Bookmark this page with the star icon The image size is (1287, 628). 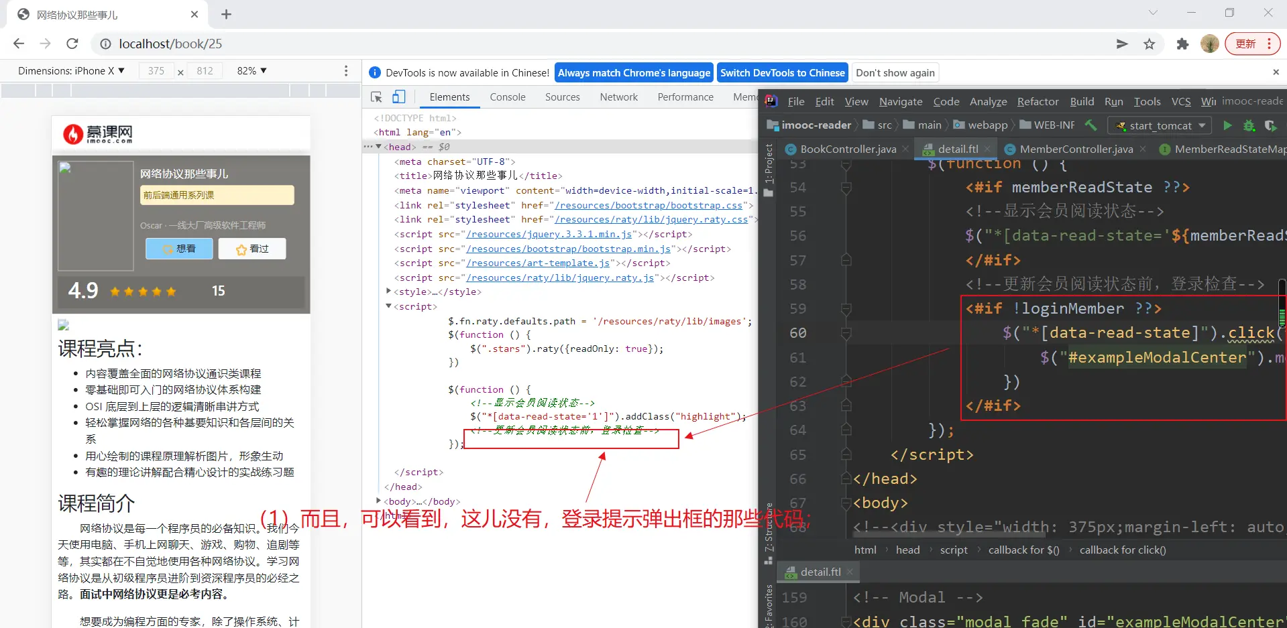[1150, 44]
